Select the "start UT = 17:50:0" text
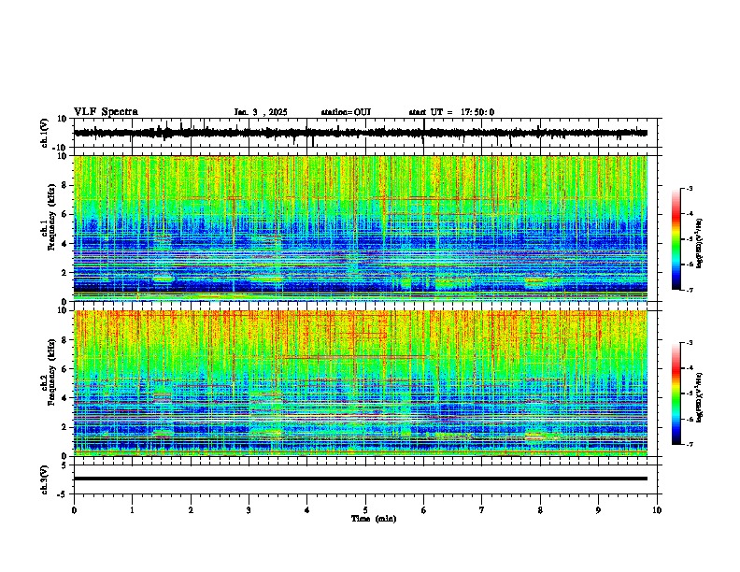This screenshot has height=572, width=740. [451, 112]
